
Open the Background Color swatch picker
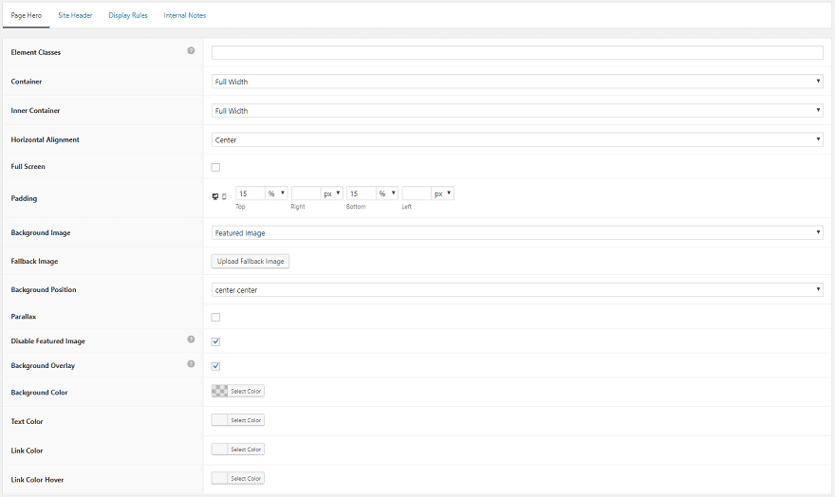coord(238,391)
